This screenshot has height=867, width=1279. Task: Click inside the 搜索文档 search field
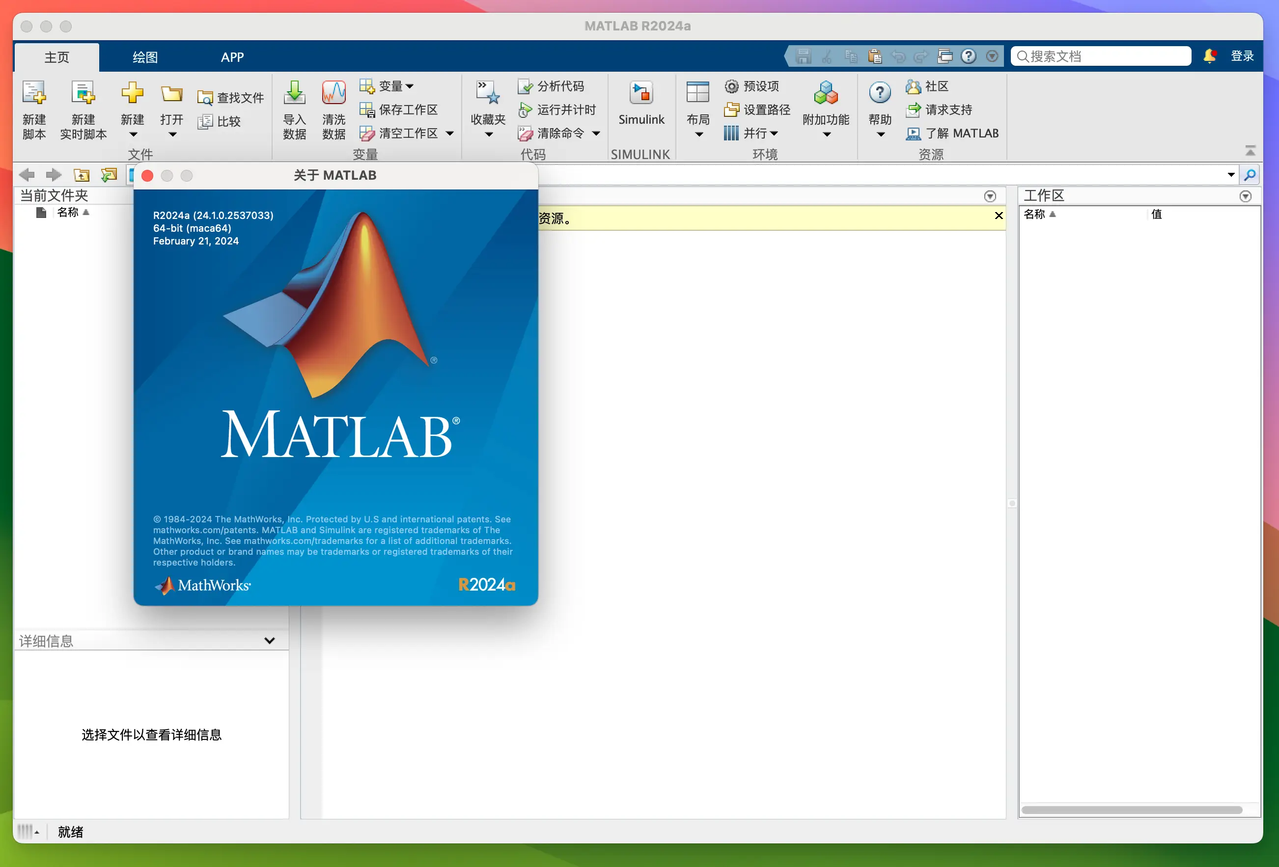[x=1100, y=55]
